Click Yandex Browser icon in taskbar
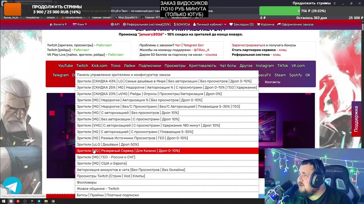This screenshot has width=364, height=204. point(11,201)
